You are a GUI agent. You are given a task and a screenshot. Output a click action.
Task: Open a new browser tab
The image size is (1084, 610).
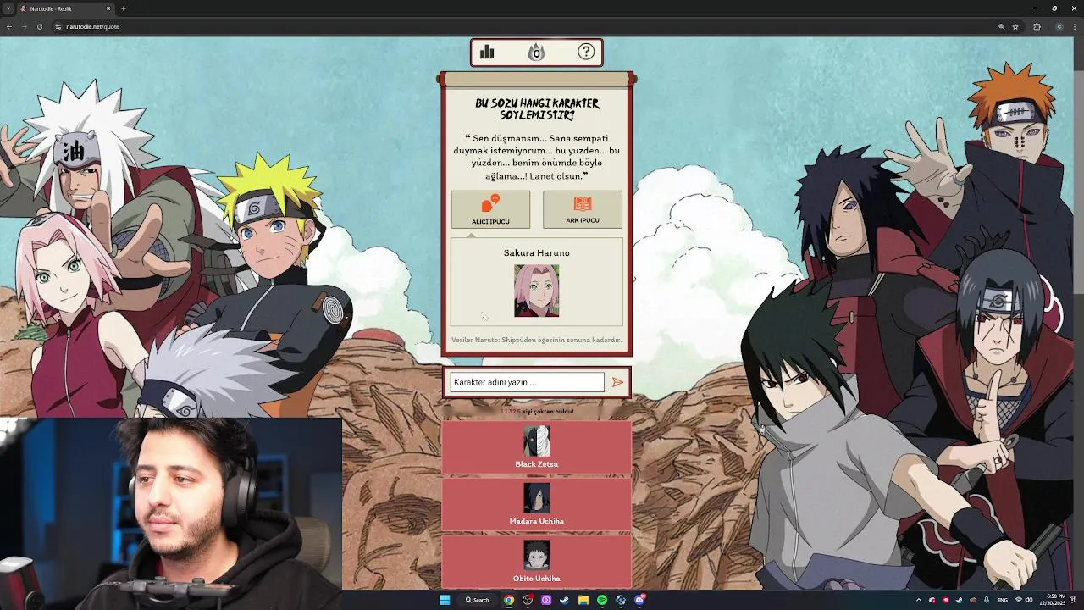click(124, 8)
